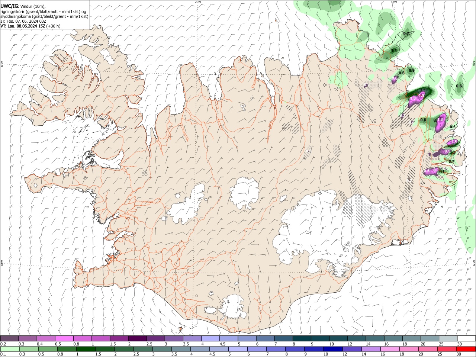Pick the palest green rain swatch after 0.1
The height and width of the screenshot is (357, 476).
point(9,349)
